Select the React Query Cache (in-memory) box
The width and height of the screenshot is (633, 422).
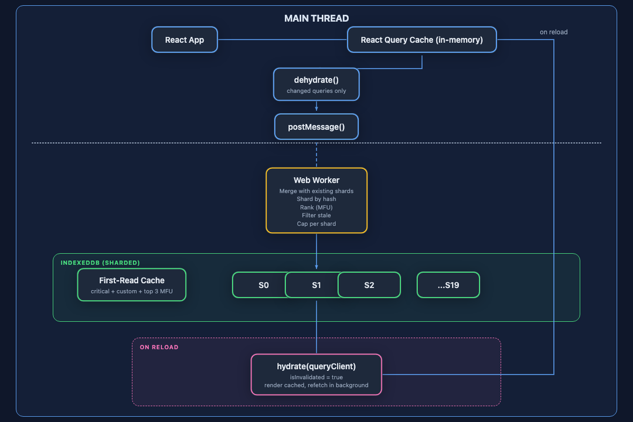(x=422, y=40)
